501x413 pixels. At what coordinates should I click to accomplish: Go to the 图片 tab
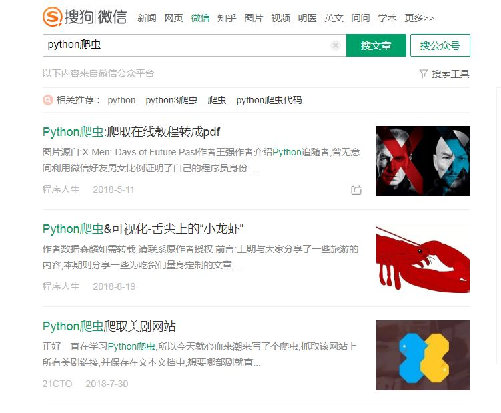pyautogui.click(x=254, y=18)
